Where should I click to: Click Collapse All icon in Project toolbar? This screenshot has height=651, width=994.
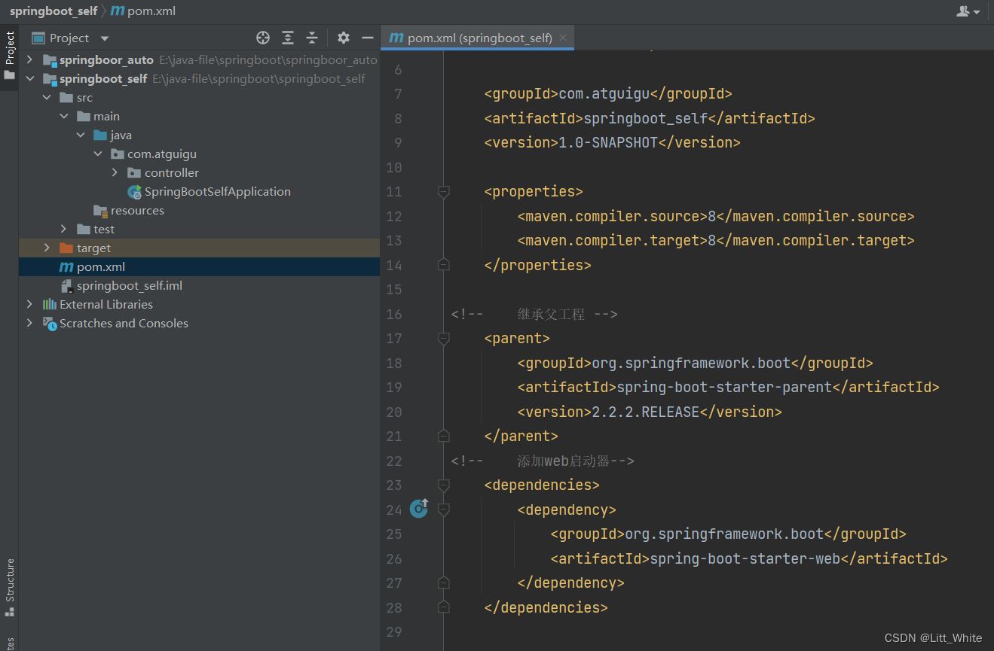coord(312,38)
